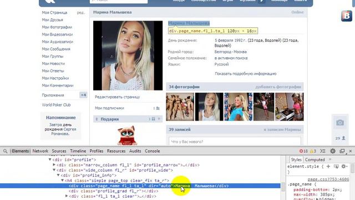Open Мои Новости
This screenshot has width=355, height=200.
(x=53, y=63)
